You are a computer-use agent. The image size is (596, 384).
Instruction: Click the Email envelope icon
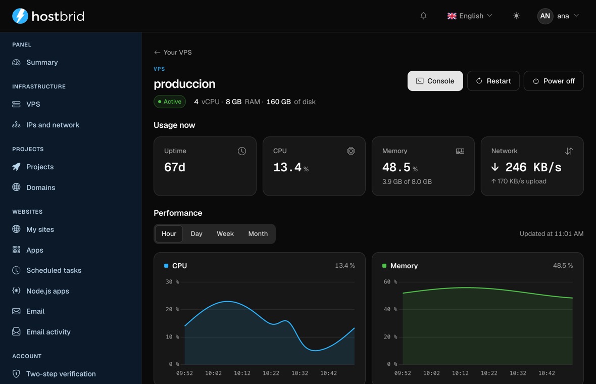click(x=16, y=311)
